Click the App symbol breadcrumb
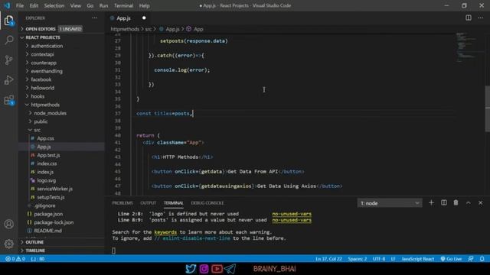Screen dimensions: 490x275 click(x=195, y=29)
